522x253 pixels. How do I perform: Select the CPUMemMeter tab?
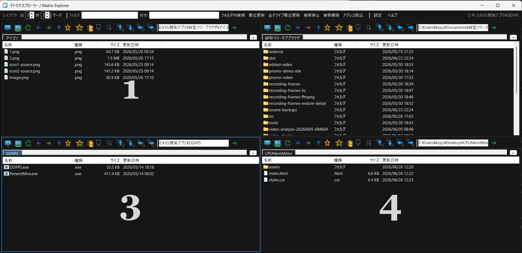279,153
